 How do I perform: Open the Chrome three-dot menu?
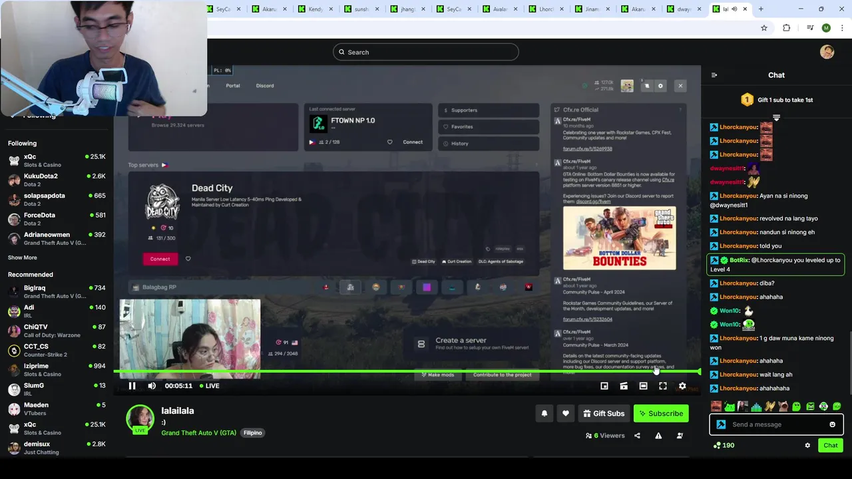point(841,28)
